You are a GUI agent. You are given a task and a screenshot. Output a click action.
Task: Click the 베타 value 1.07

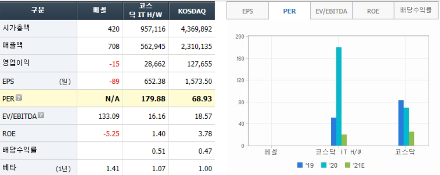click(159, 169)
